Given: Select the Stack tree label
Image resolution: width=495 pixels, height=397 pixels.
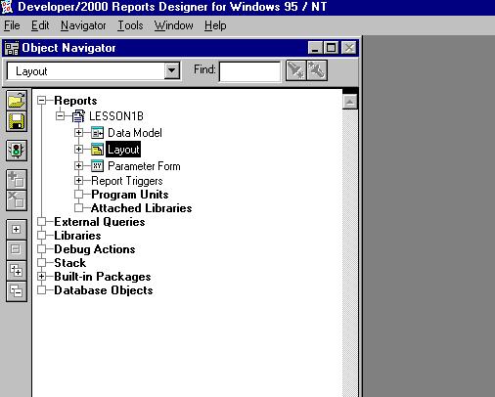Looking at the screenshot, I should pos(69,263).
